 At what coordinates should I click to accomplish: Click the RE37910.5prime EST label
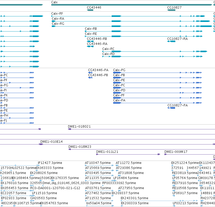click(x=185, y=183)
